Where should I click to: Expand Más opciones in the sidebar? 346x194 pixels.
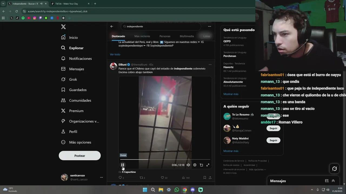[x=76, y=142]
